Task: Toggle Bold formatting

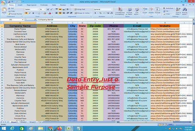Action: [x=26, y=13]
